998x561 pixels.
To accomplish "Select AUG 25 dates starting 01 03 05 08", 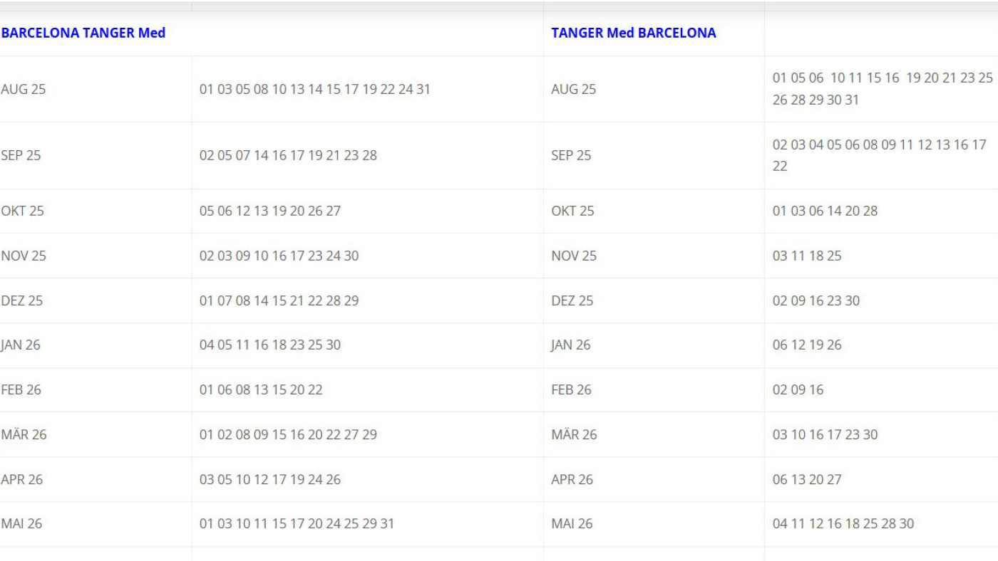I will [314, 90].
